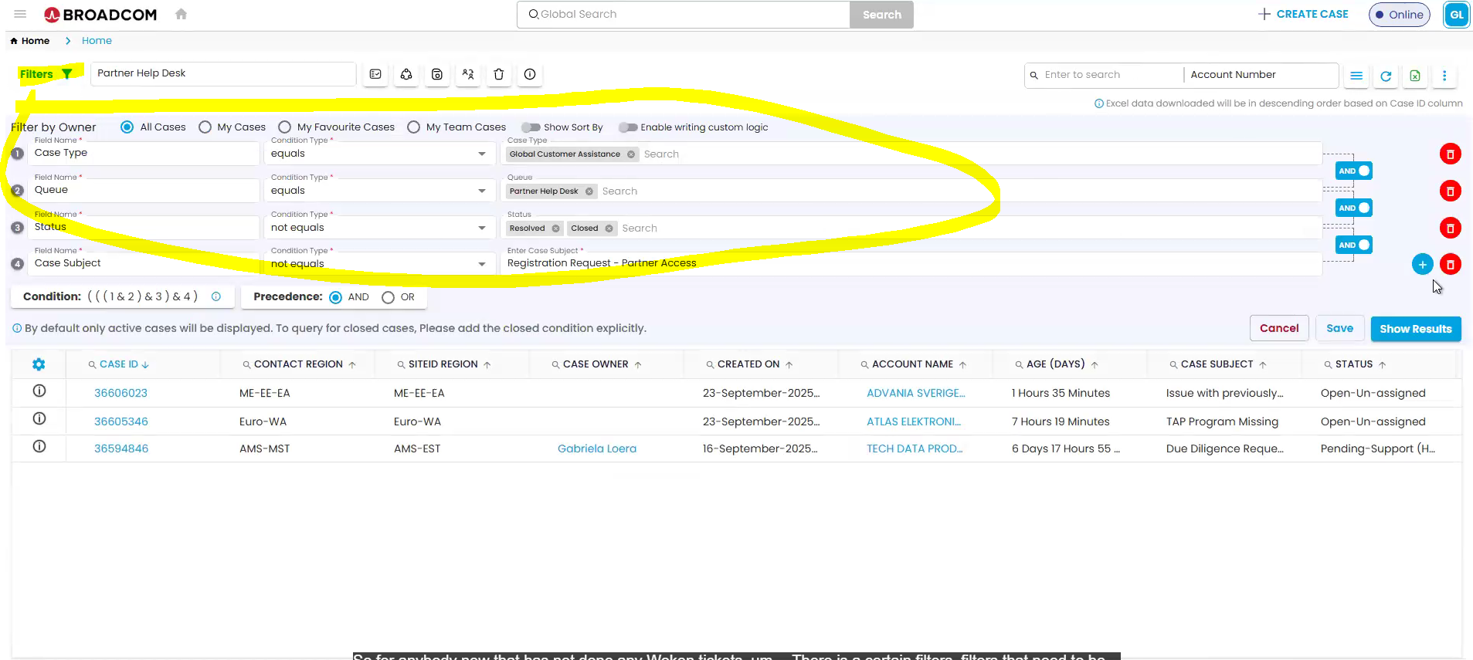Open Condition Type dropdown for Case Type
The width and height of the screenshot is (1473, 660).
point(378,154)
